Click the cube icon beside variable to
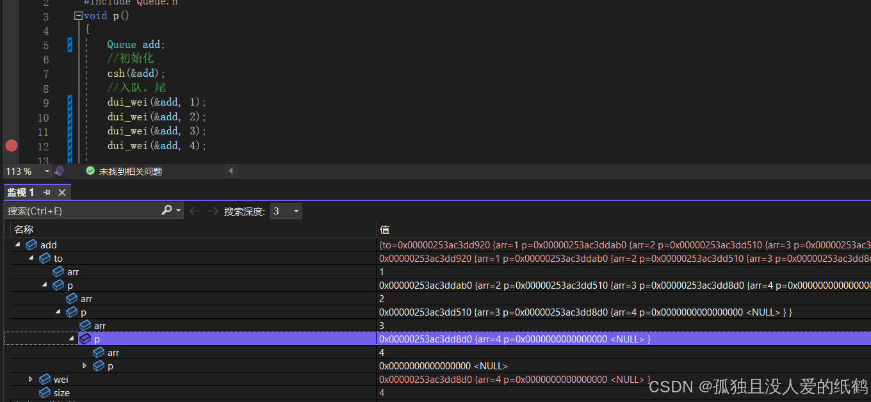871x402 pixels. 45,258
